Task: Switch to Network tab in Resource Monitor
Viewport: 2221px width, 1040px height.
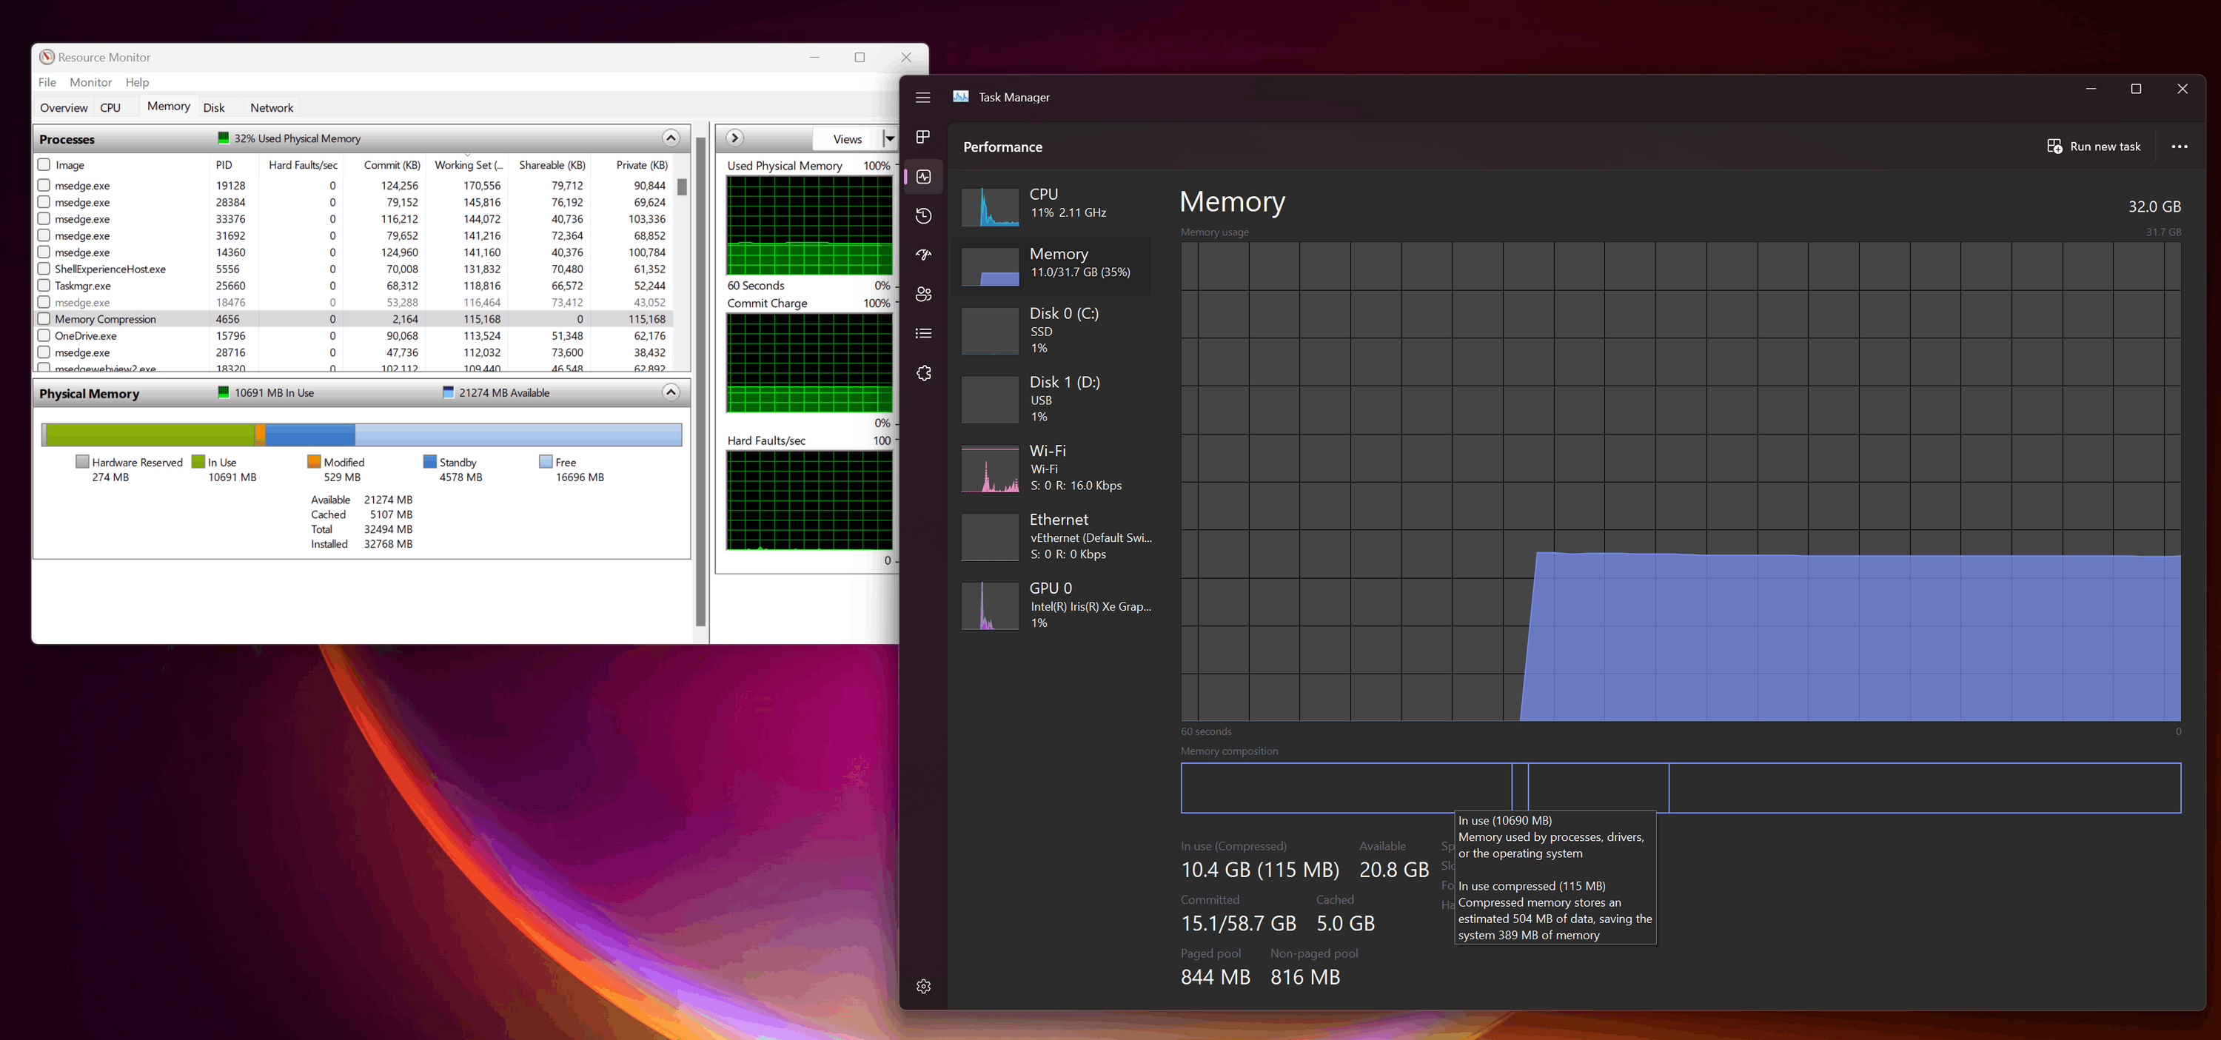Action: 272,108
